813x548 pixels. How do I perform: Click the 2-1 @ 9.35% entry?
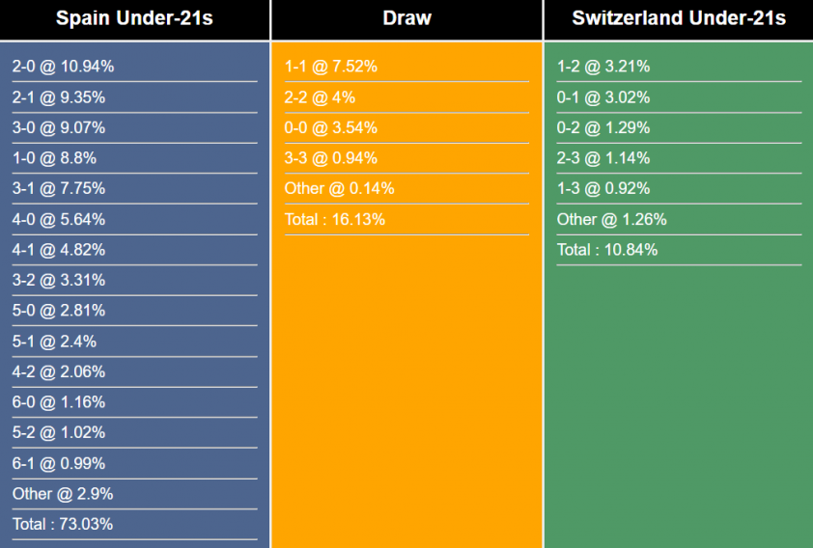59,97
